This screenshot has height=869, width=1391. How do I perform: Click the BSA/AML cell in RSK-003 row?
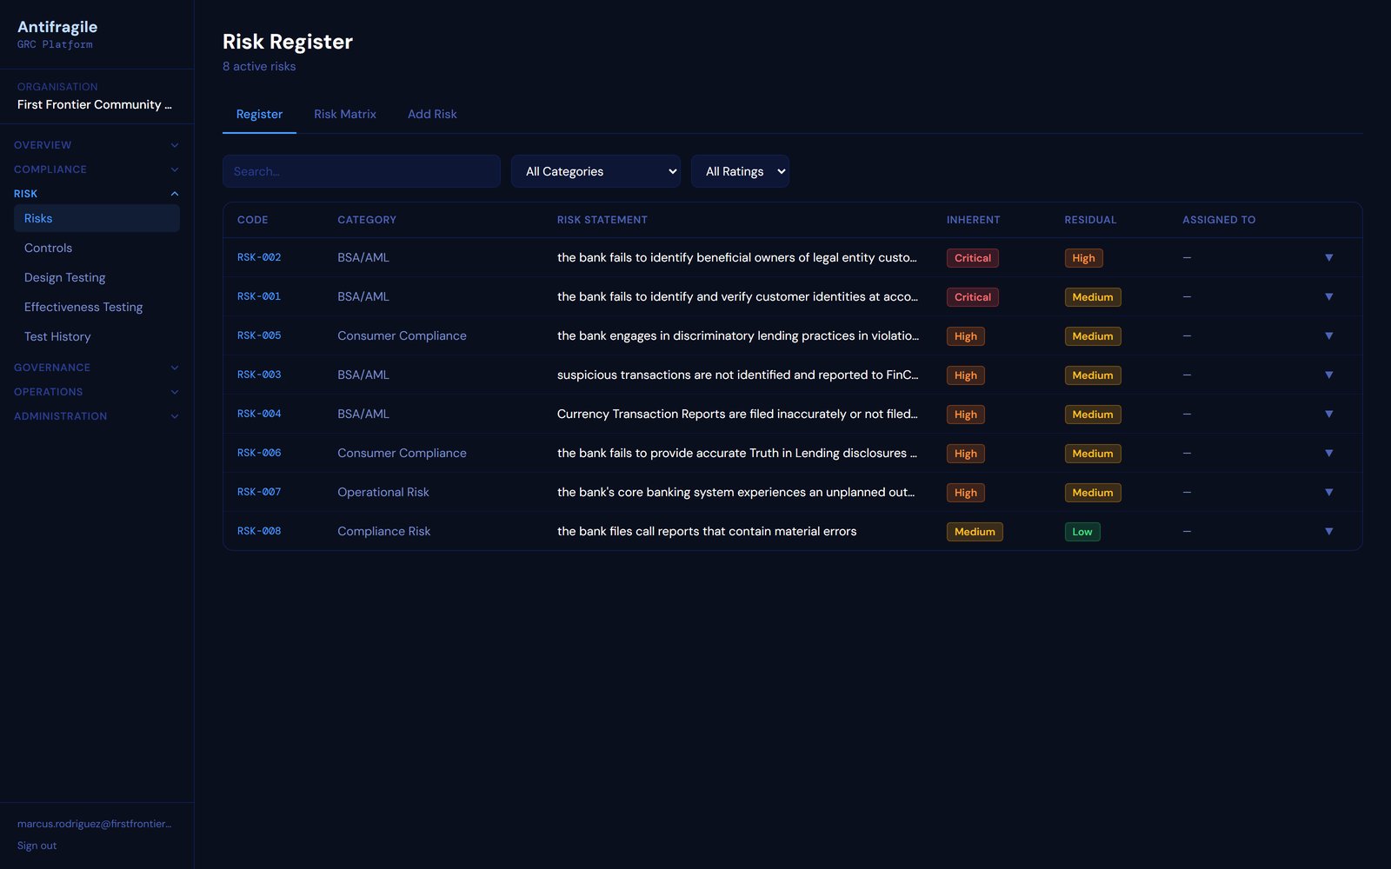[x=363, y=375]
